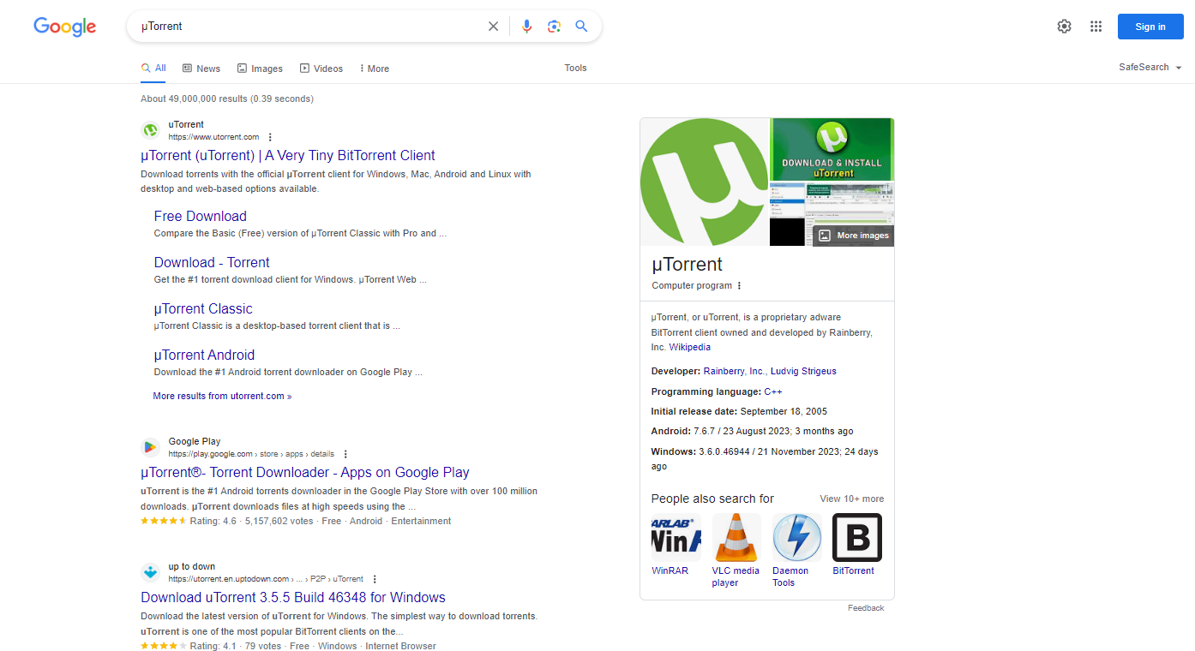Click the Feedback link below panel
The width and height of the screenshot is (1195, 651).
click(866, 608)
